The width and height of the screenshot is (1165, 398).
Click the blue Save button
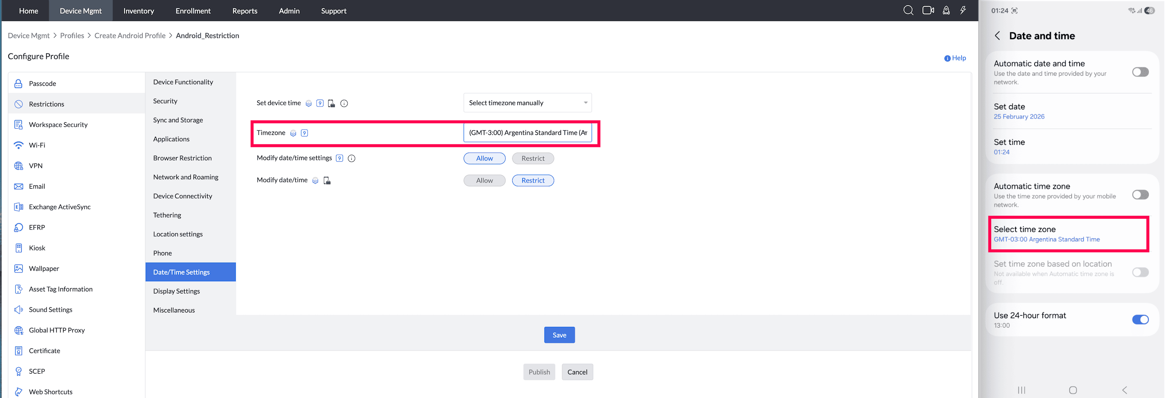tap(559, 335)
